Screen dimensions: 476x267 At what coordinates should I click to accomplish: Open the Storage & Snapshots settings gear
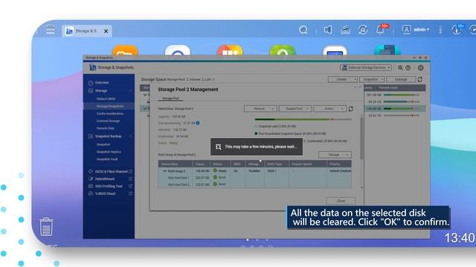(420, 67)
